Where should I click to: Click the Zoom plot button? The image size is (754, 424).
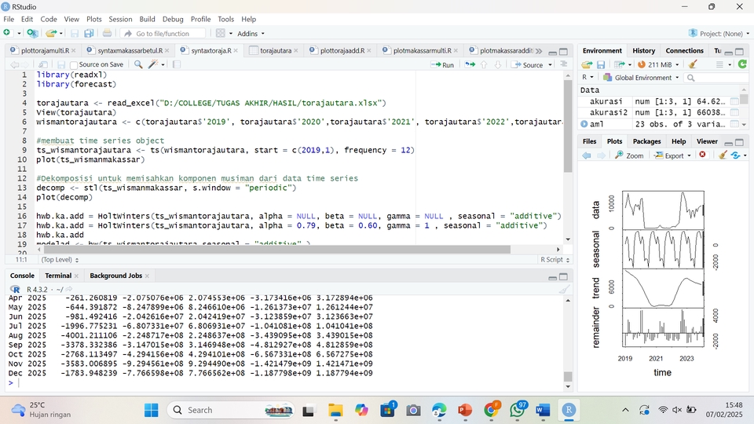(x=629, y=155)
